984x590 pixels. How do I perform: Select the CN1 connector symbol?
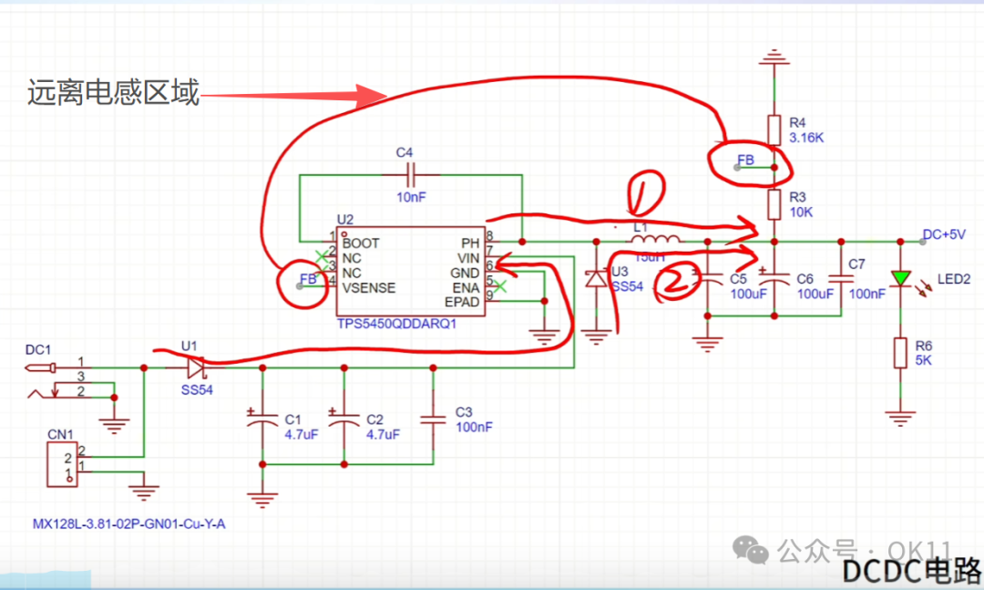(63, 464)
